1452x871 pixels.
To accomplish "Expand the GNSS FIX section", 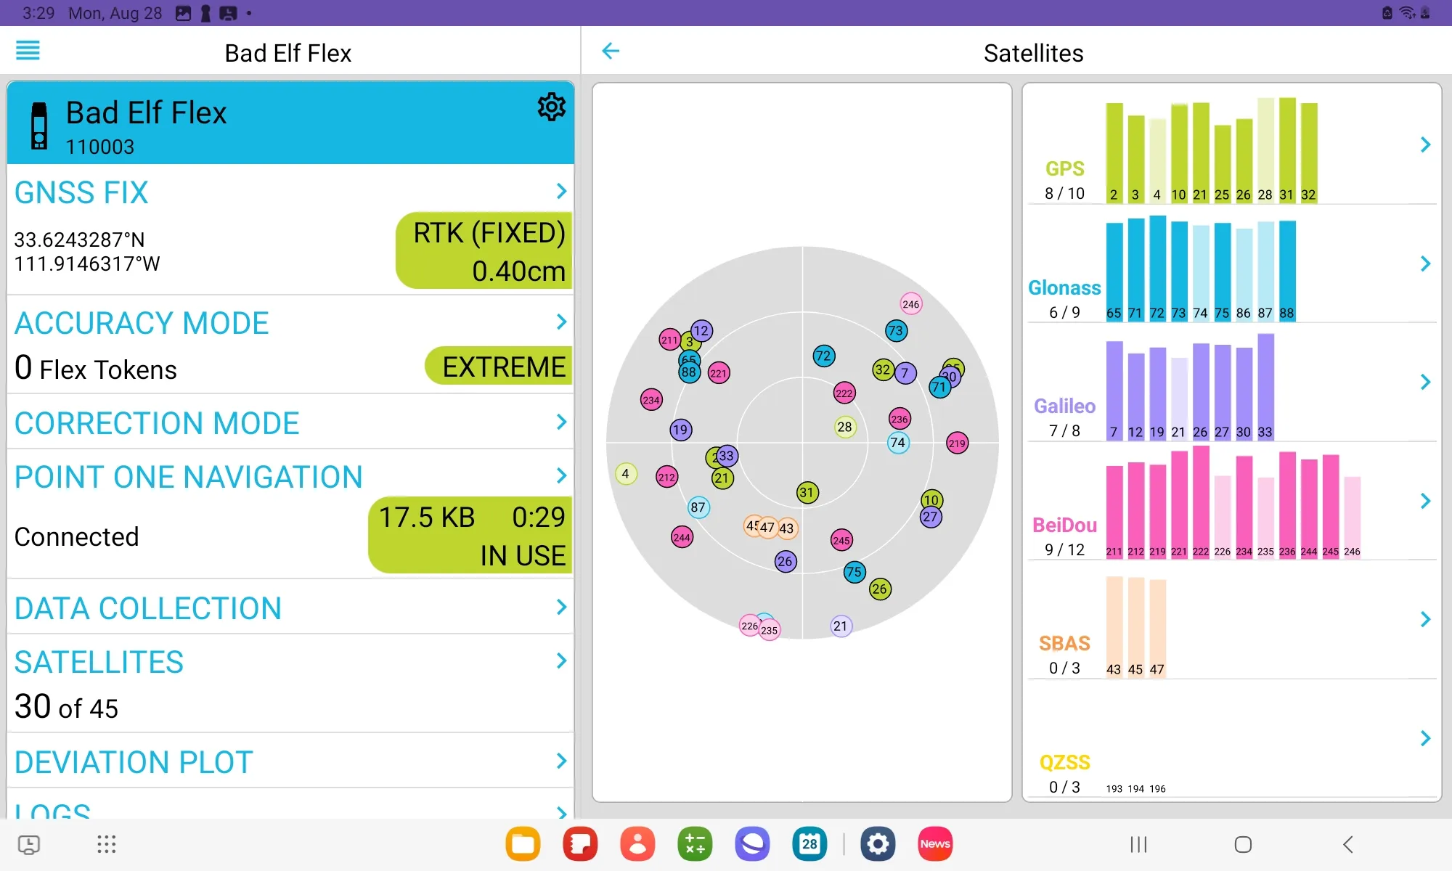I will click(561, 192).
